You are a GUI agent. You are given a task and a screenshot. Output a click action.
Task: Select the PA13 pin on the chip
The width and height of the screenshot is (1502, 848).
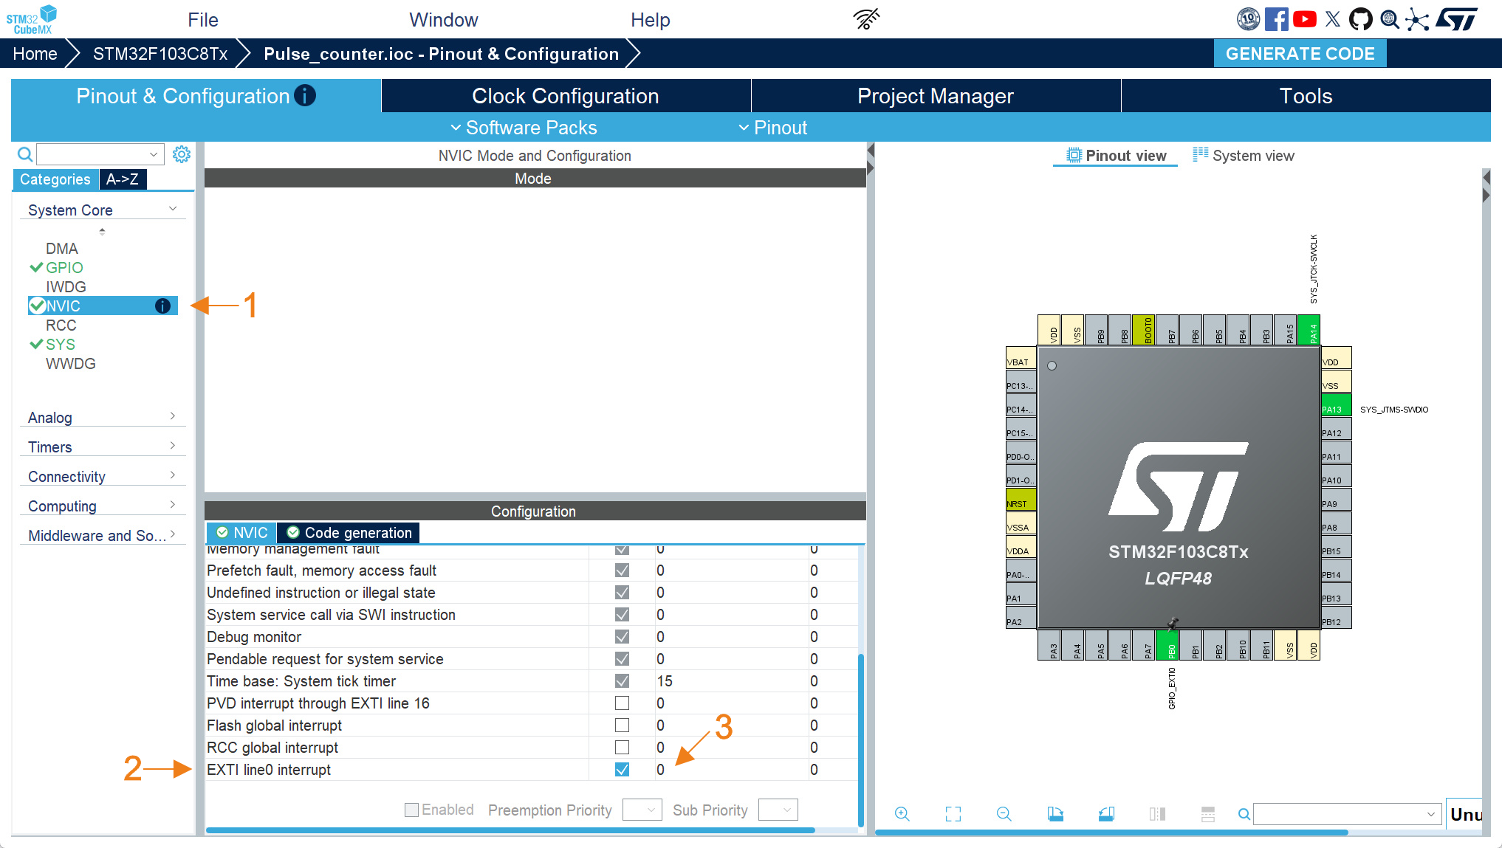[1337, 405]
